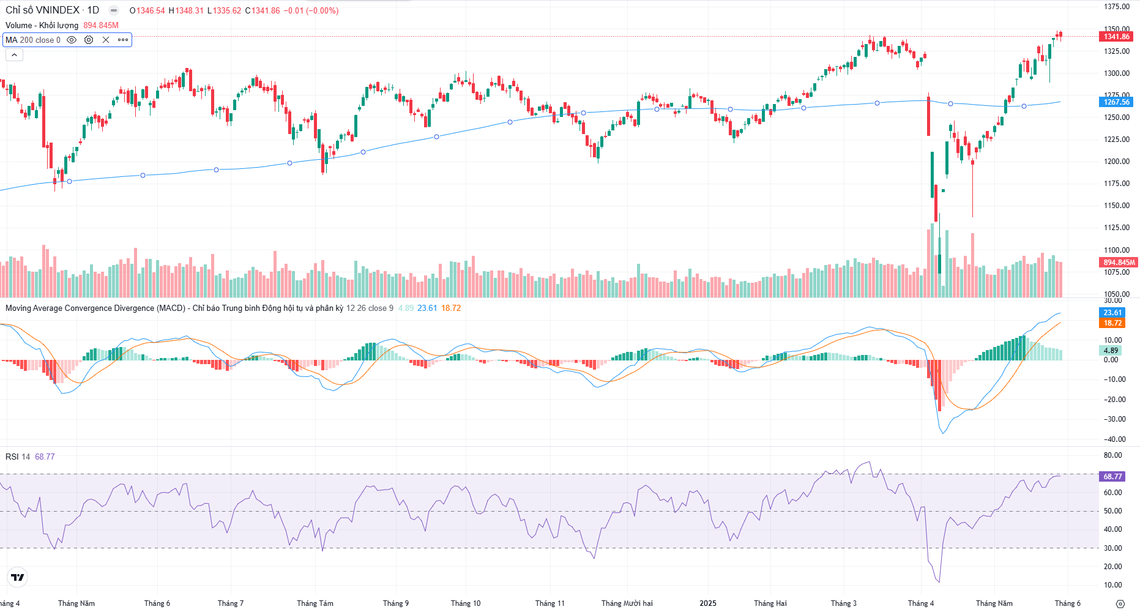The height and width of the screenshot is (612, 1140).
Task: Open settings gear for MA 200 indicator
Action: 89,40
